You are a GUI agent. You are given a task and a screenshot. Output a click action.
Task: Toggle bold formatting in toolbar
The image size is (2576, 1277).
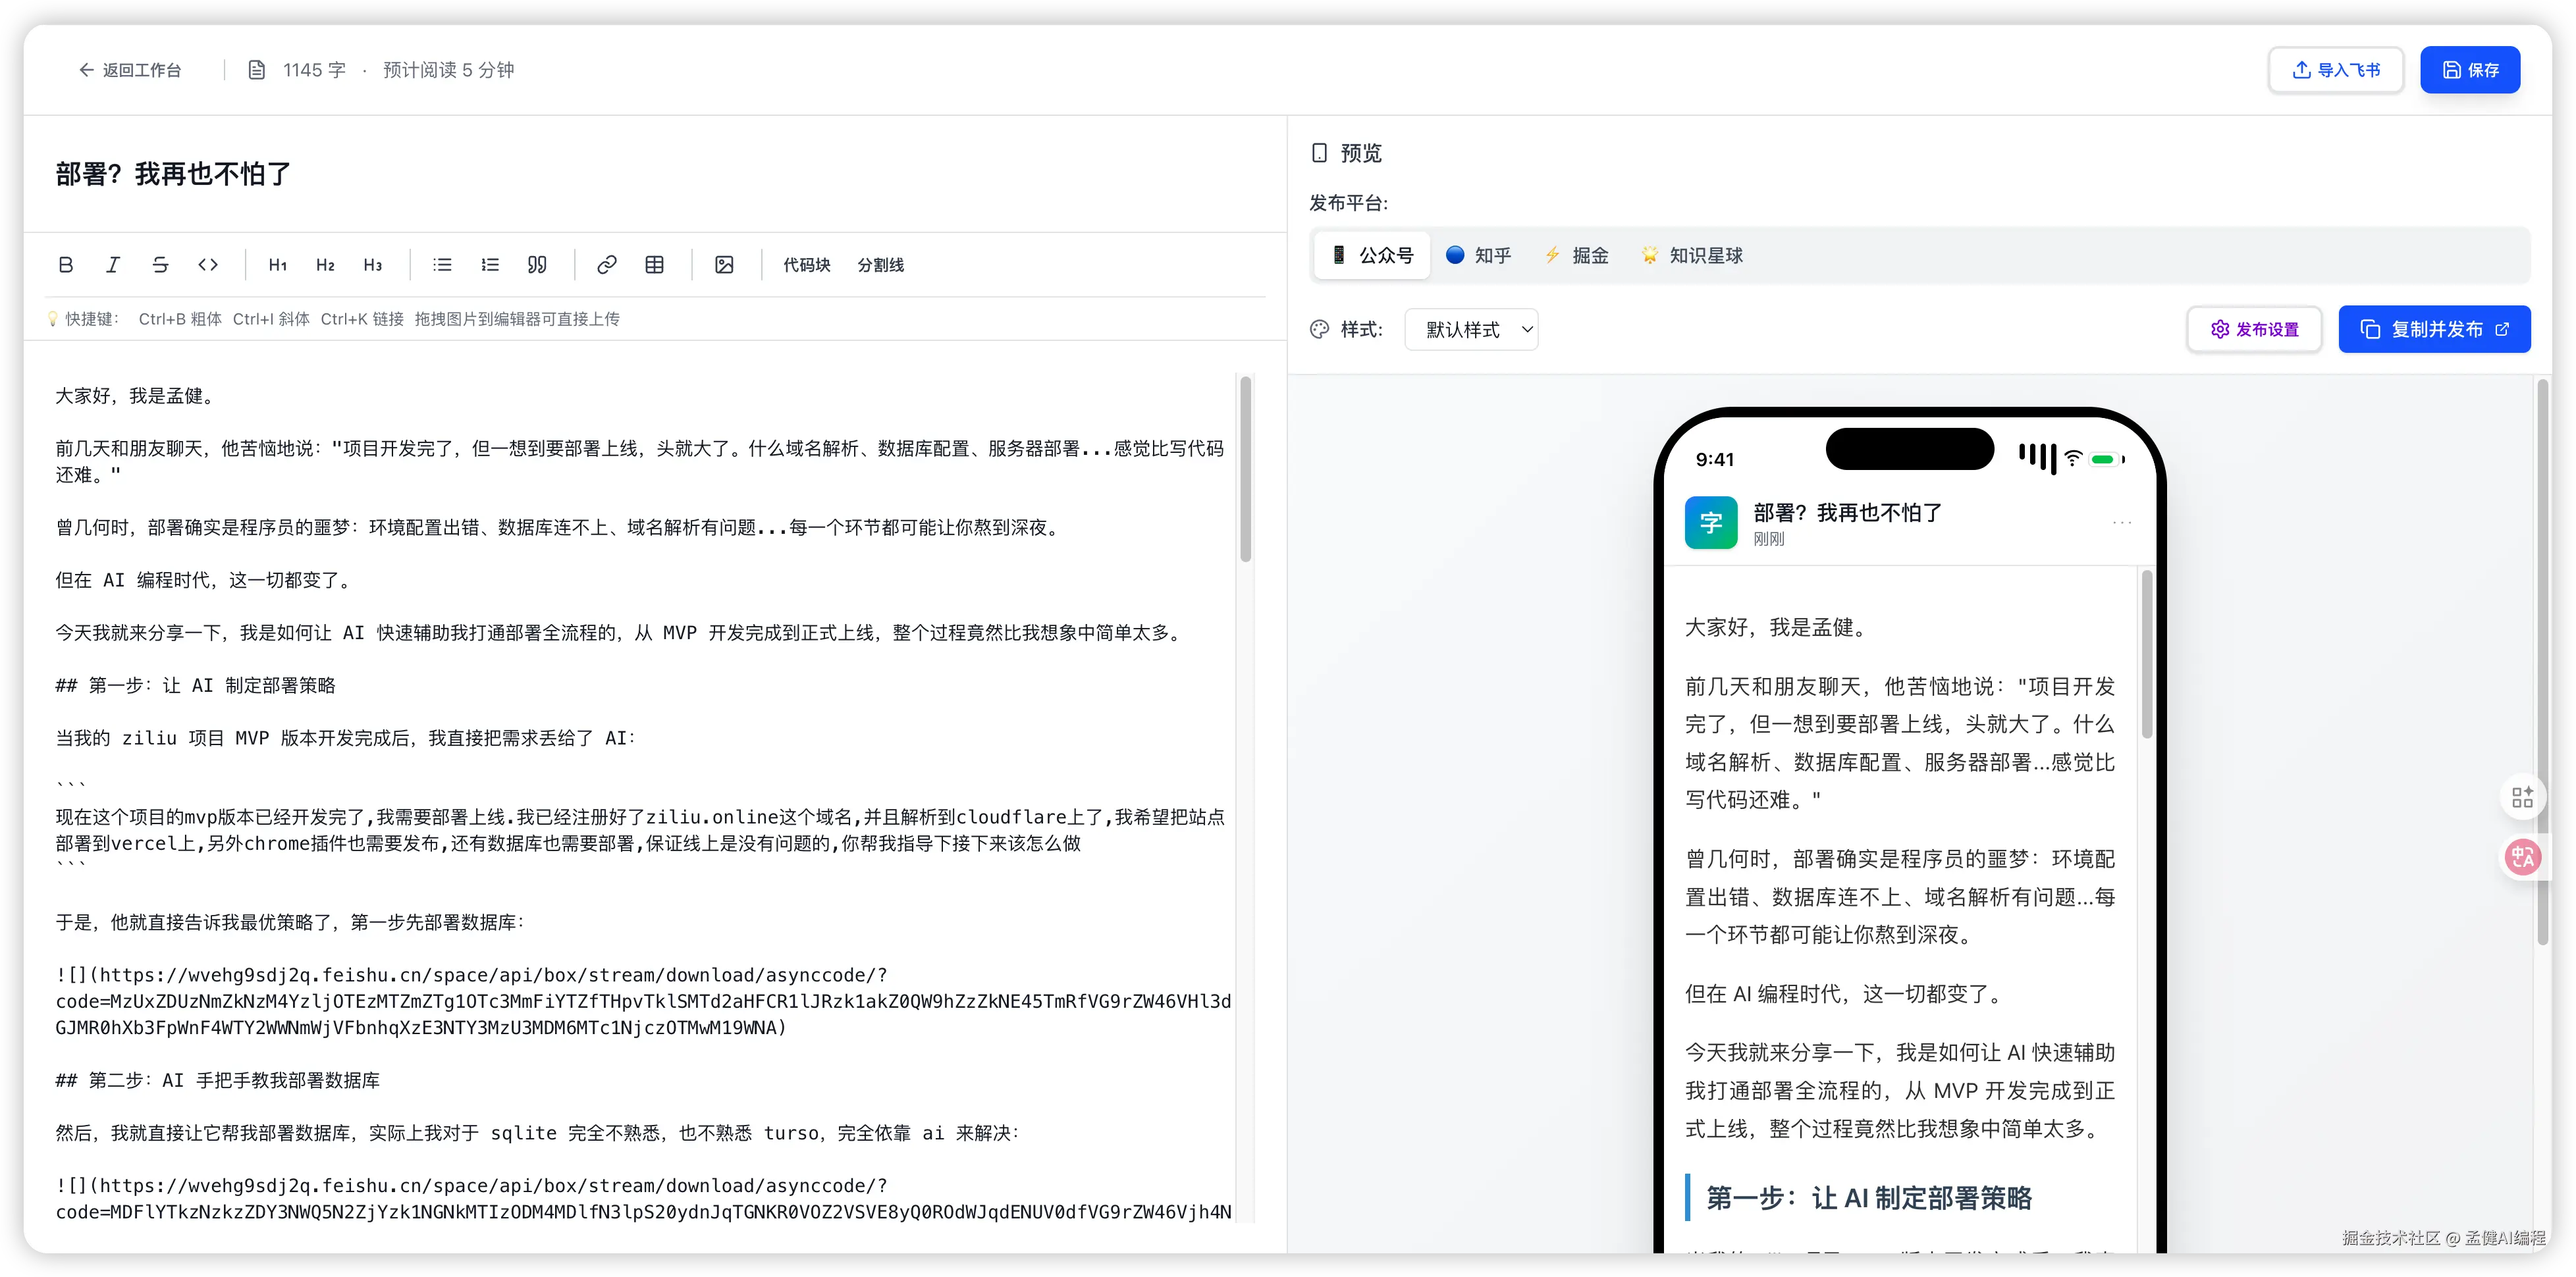66,265
